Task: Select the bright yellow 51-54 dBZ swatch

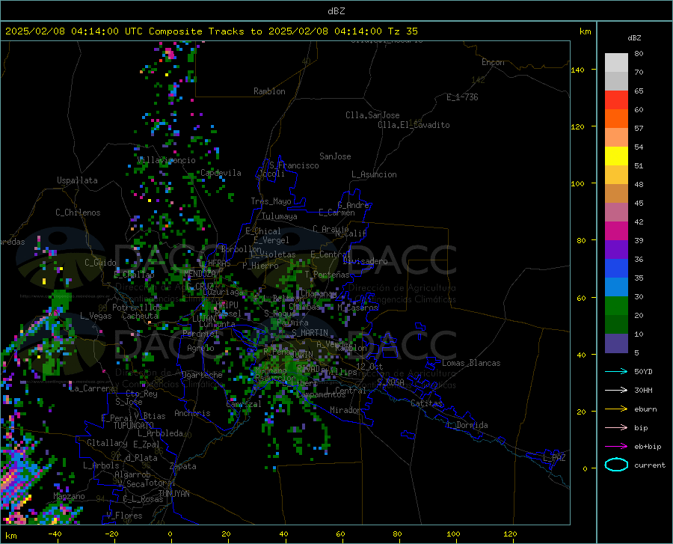Action: 616,156
